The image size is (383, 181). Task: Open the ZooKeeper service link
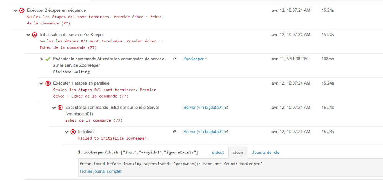(193, 59)
